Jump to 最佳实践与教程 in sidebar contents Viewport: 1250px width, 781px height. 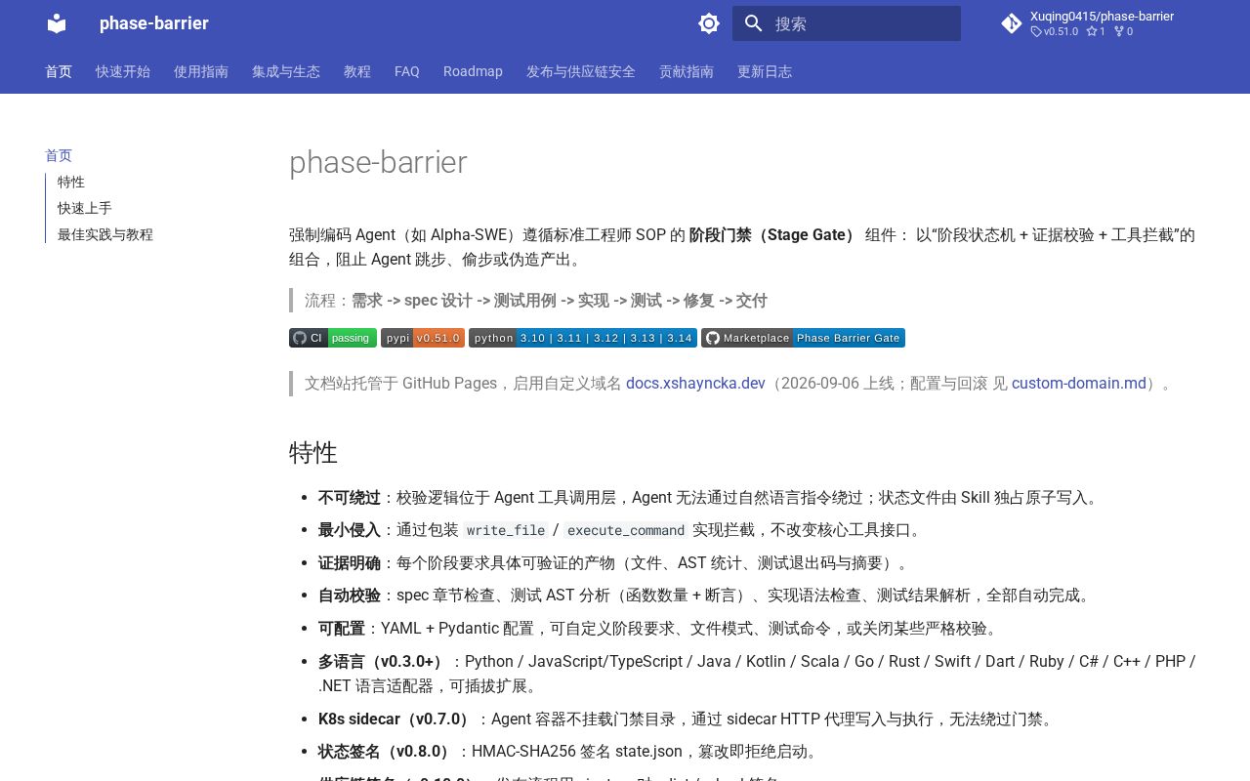coord(105,234)
